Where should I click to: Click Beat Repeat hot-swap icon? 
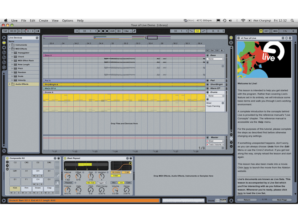pos(127,158)
